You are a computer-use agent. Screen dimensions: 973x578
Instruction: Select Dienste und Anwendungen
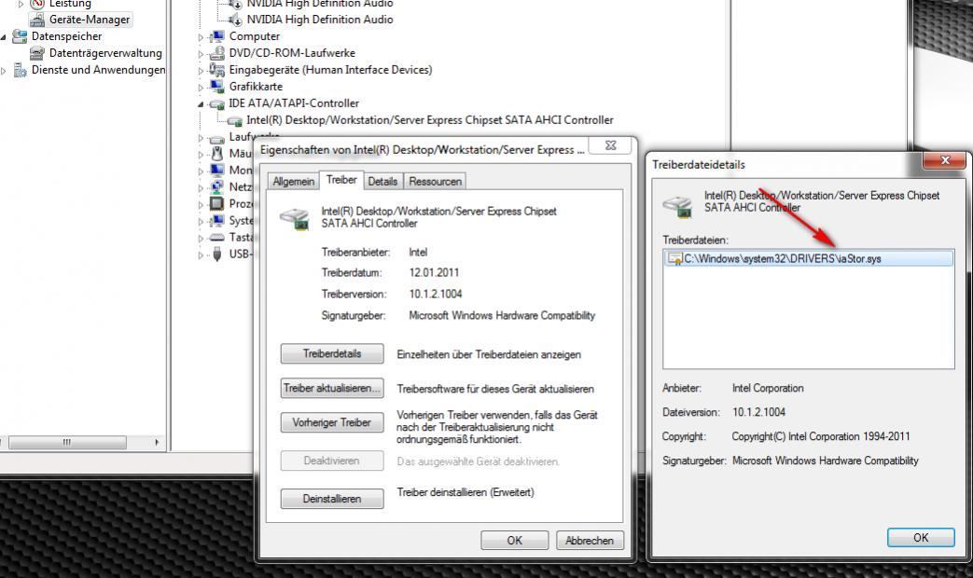click(x=98, y=70)
